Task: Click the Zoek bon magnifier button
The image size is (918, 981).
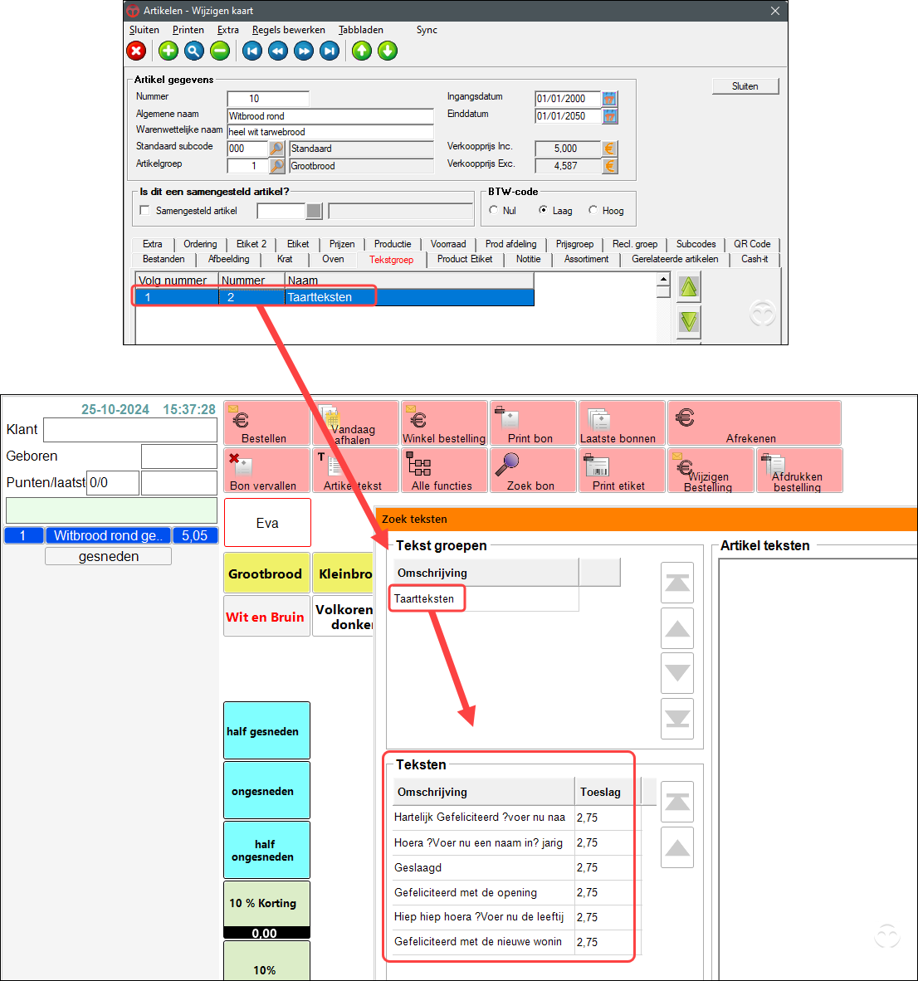Action: [533, 471]
